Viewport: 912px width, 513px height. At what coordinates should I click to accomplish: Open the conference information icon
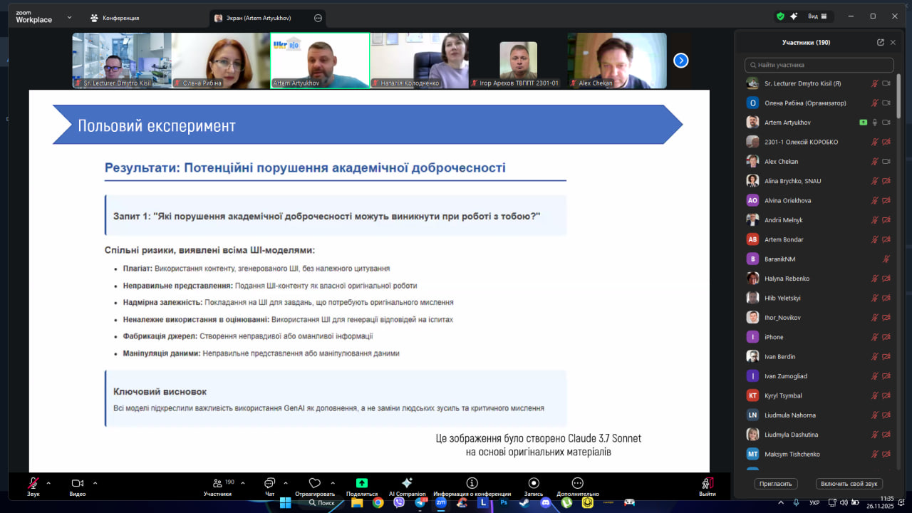472,483
